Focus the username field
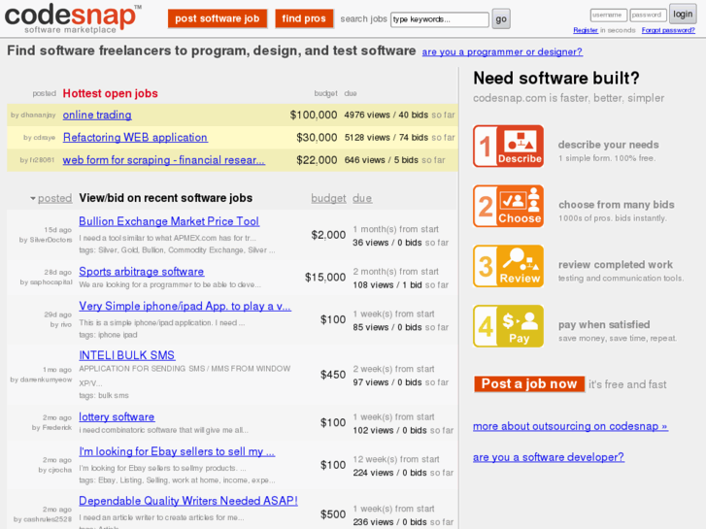 pyautogui.click(x=608, y=15)
